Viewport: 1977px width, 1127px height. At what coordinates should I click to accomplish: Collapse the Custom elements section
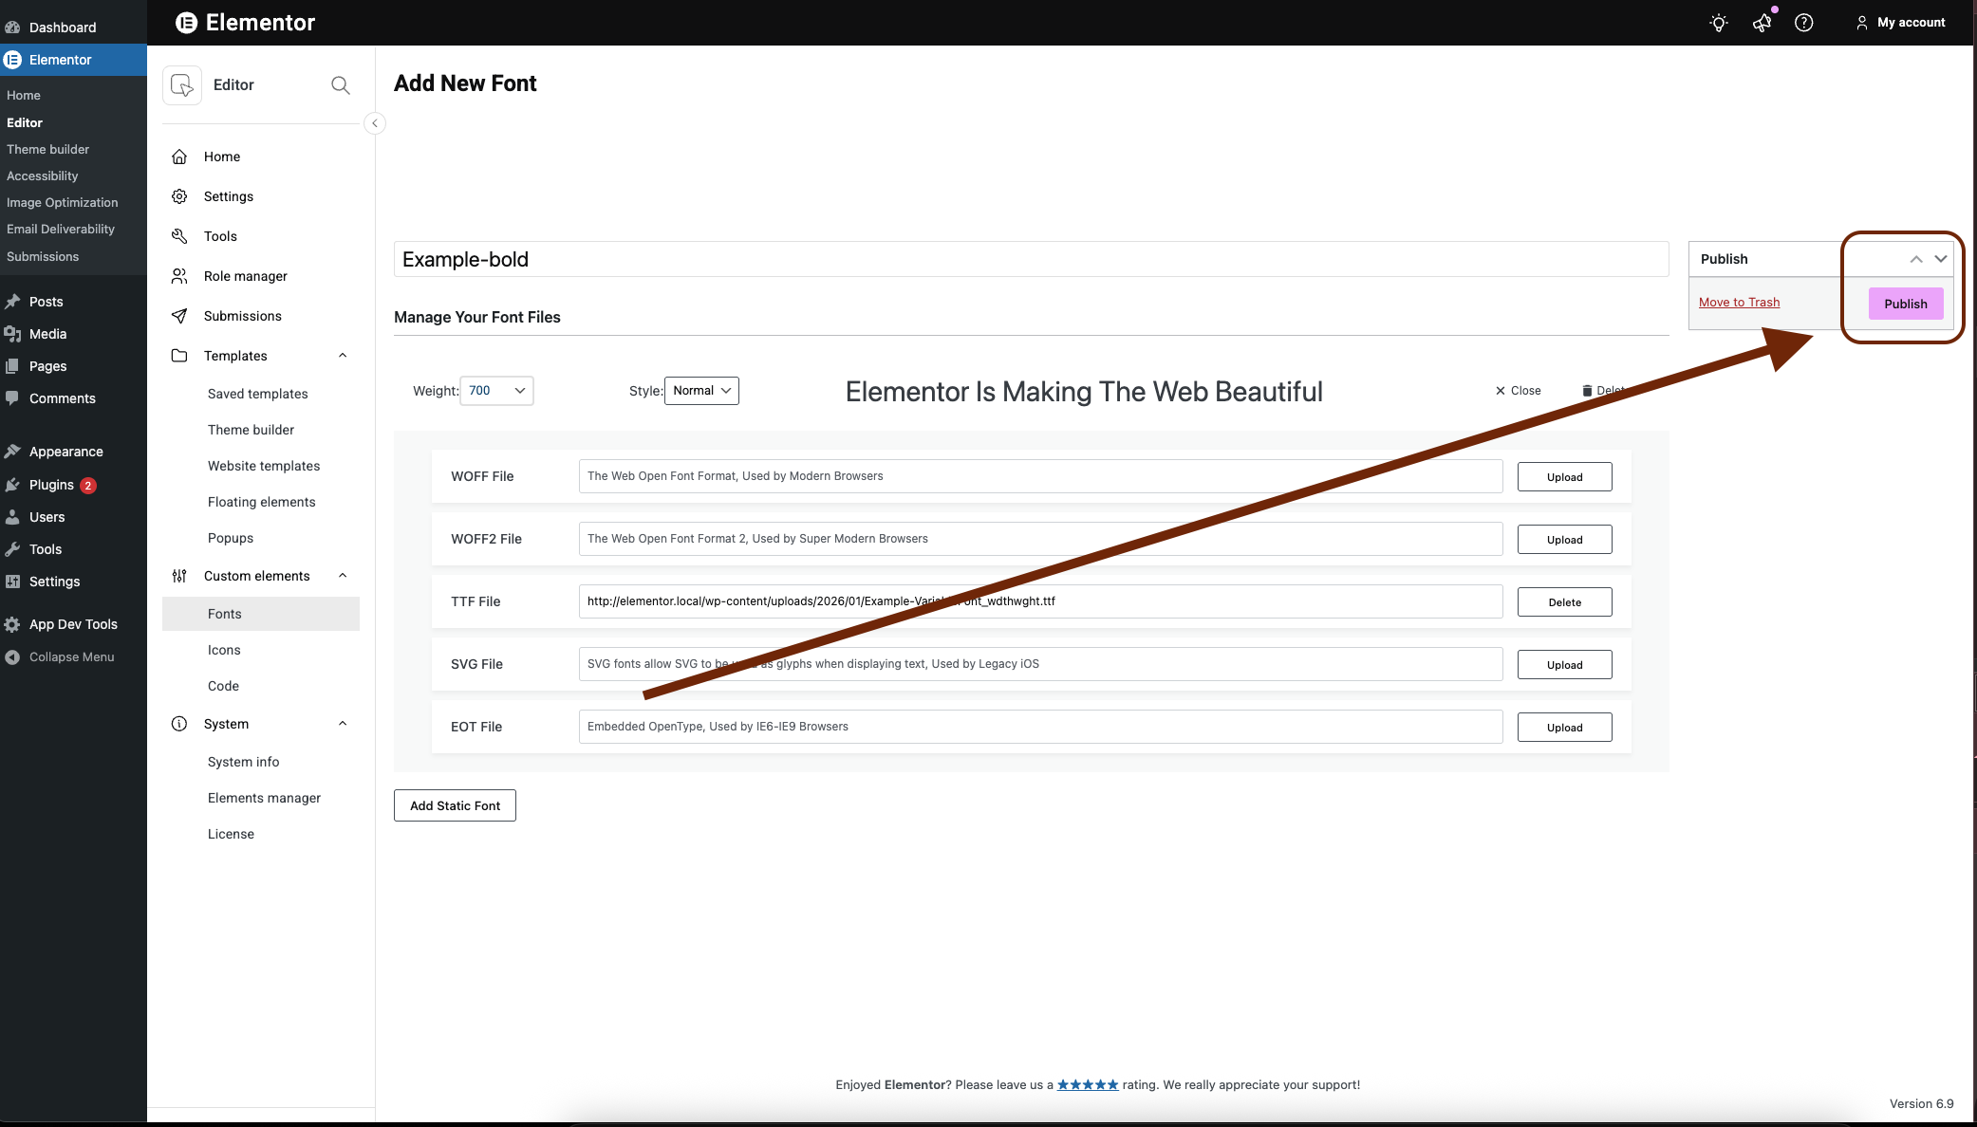[x=343, y=576]
